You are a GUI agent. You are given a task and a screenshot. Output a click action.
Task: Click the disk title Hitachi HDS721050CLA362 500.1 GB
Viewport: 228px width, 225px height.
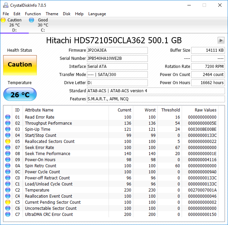tap(114, 41)
